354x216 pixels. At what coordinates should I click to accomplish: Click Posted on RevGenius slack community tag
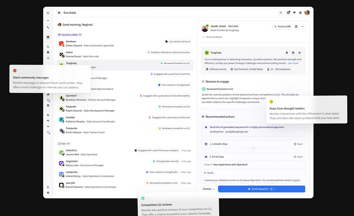click(x=169, y=53)
